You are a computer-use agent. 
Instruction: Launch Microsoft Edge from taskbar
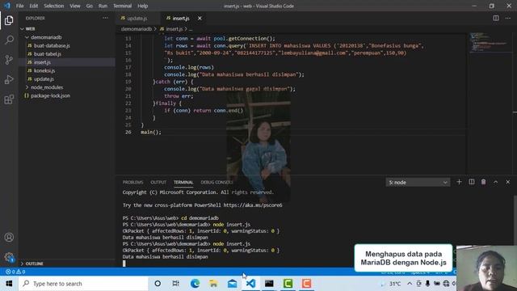(195, 284)
